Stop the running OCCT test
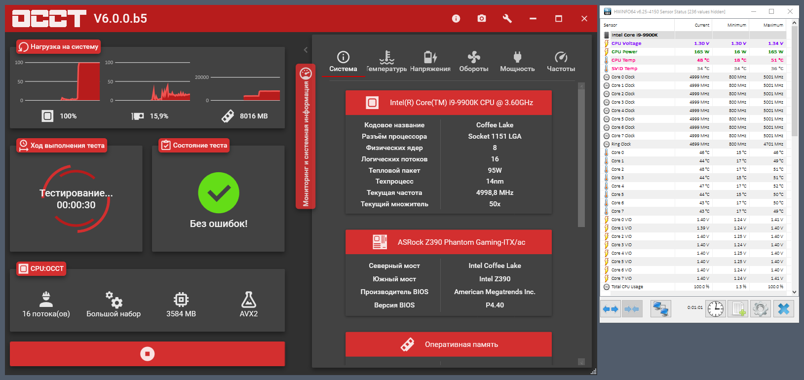 148,354
